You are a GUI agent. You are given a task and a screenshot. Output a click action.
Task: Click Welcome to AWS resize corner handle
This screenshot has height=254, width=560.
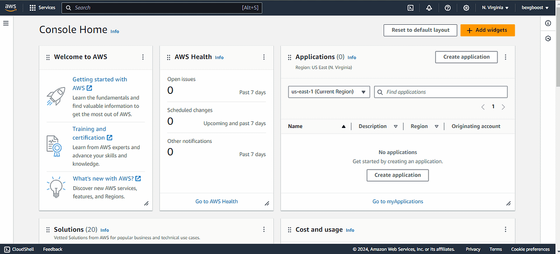[x=146, y=204]
